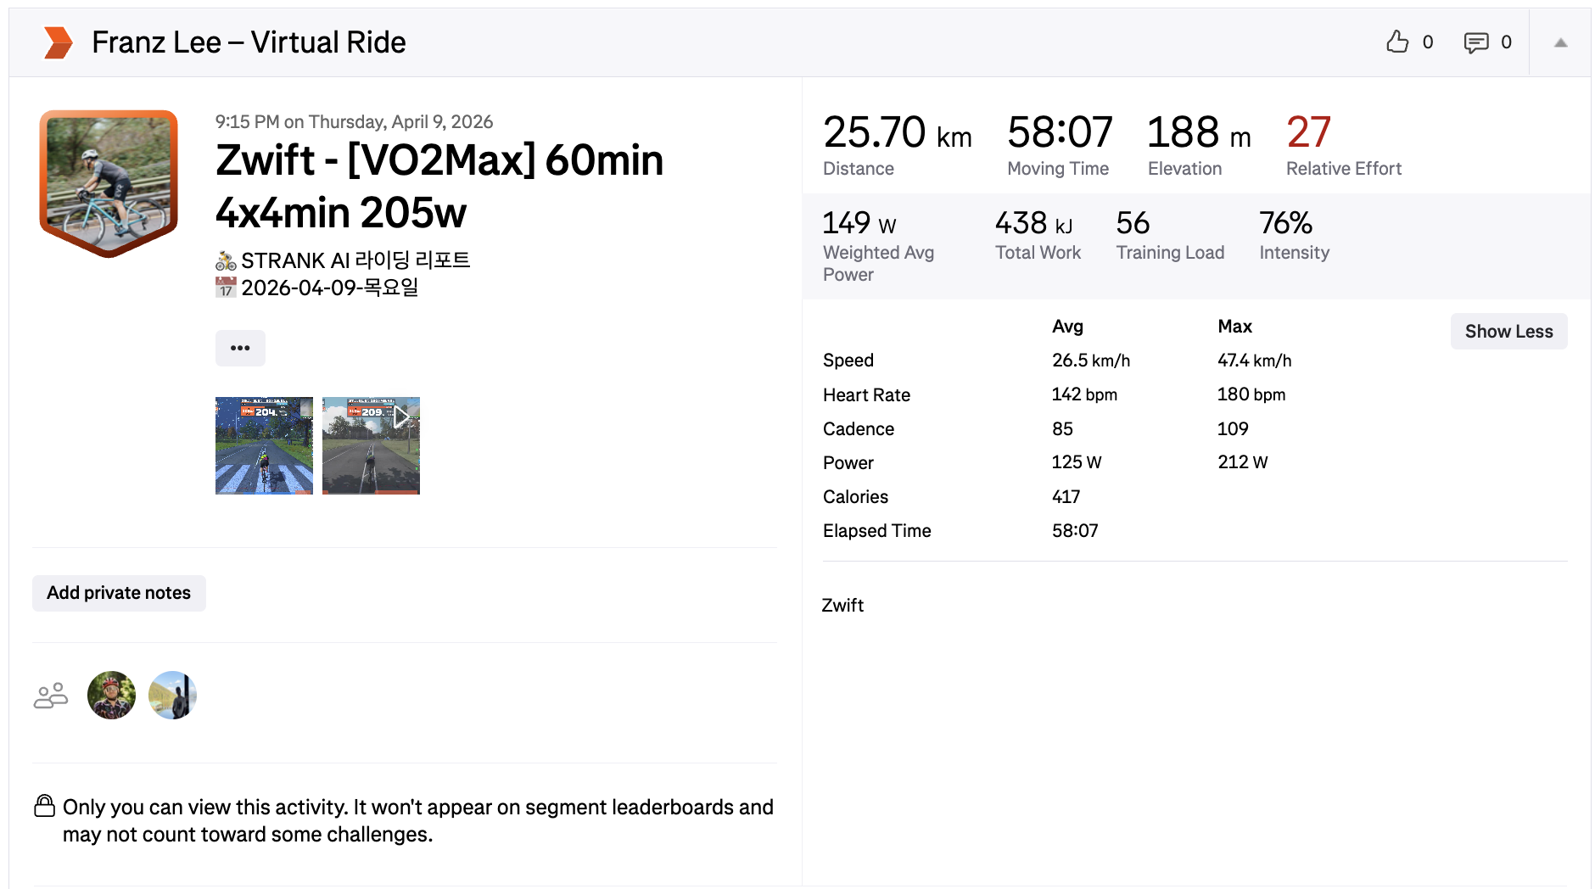Click the Relative Effort value 27
Screen dimensions: 1595x889
1308,132
